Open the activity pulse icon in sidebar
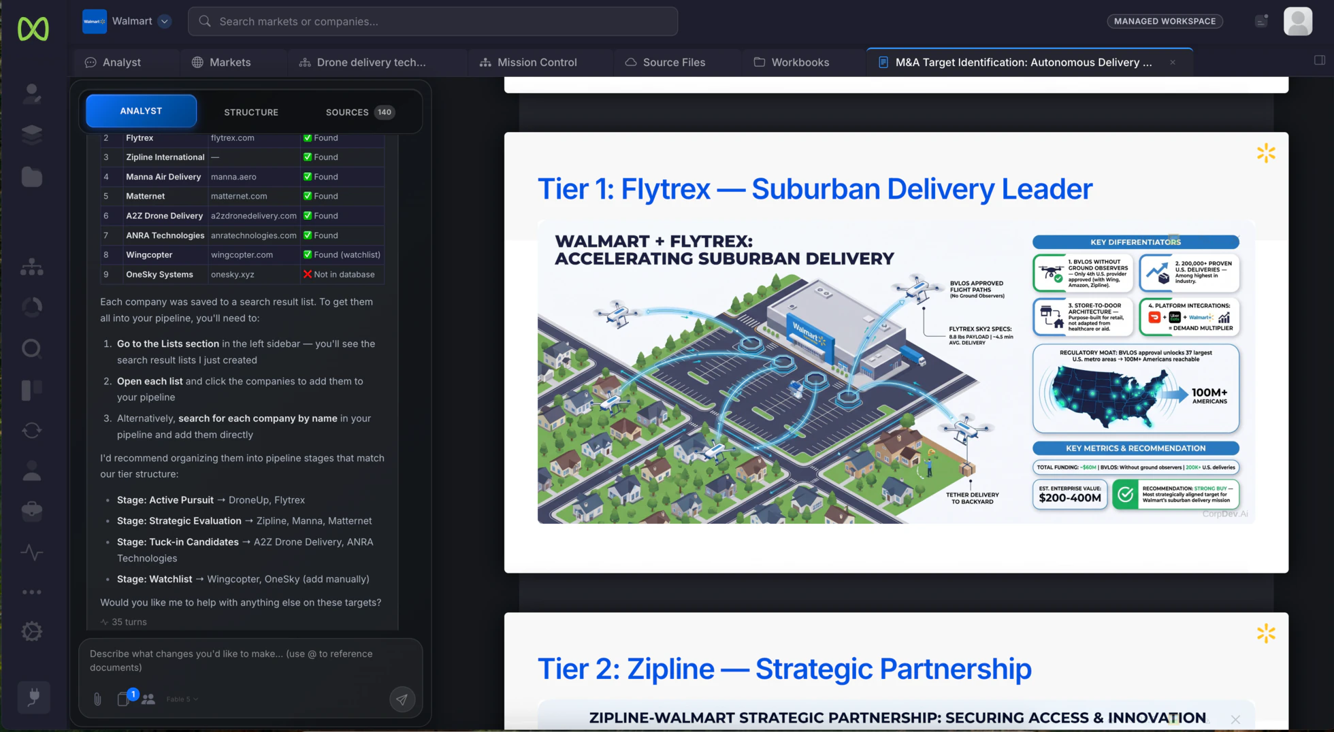This screenshot has height=732, width=1334. click(31, 552)
